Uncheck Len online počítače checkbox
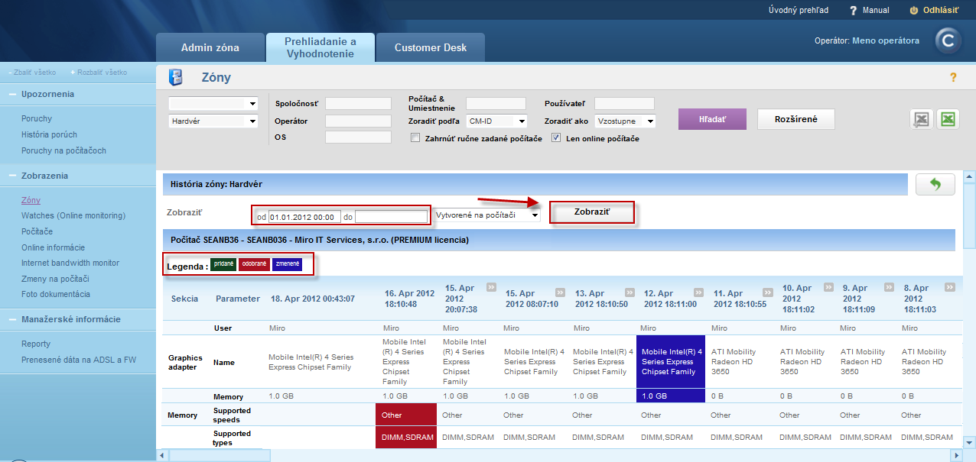The height and width of the screenshot is (462, 976). (x=556, y=138)
